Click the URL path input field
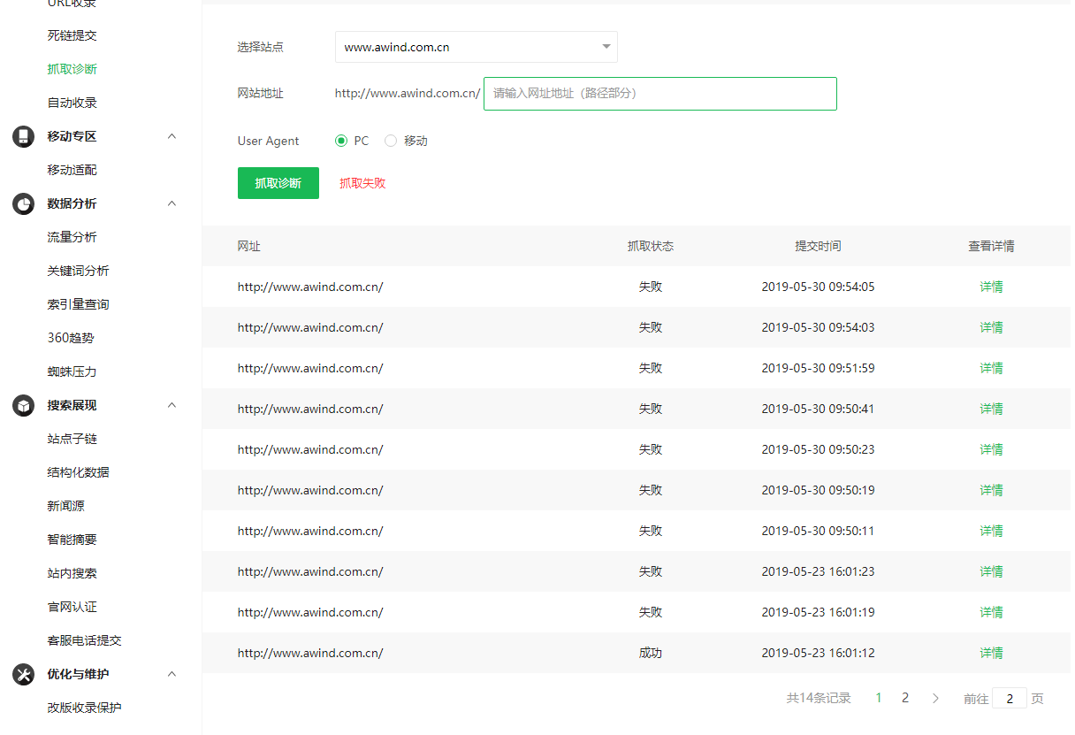The height and width of the screenshot is (735, 1075). [659, 94]
